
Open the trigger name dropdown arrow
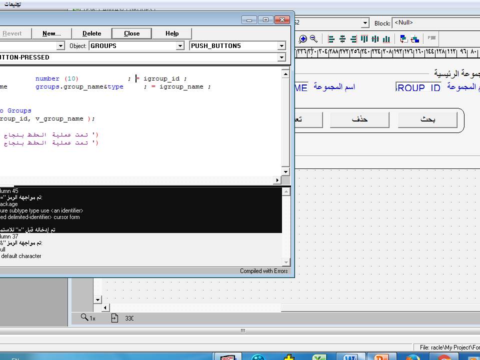point(281,57)
